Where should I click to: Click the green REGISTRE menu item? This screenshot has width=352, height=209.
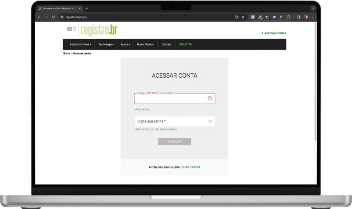point(185,44)
